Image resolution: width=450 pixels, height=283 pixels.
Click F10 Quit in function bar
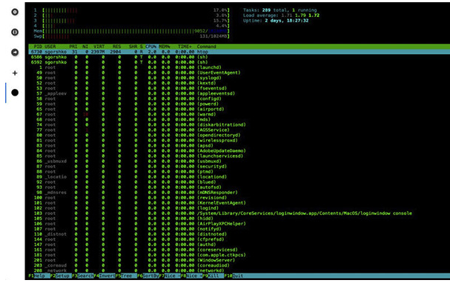234,276
